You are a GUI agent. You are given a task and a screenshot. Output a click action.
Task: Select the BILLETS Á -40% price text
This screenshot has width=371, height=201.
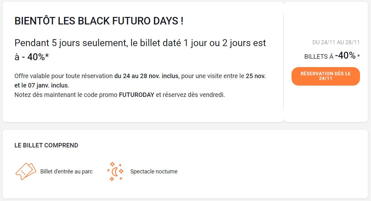tap(331, 56)
